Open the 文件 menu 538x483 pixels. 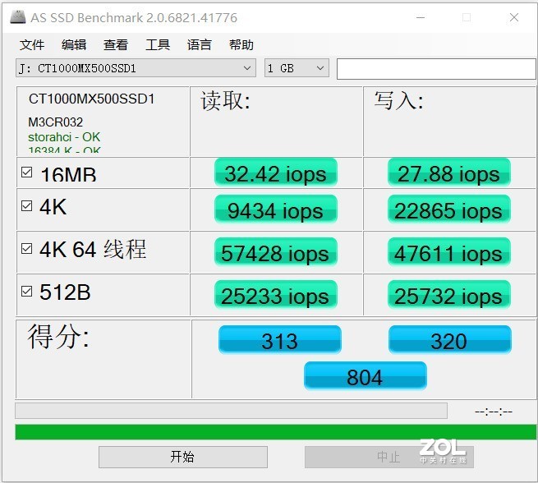32,45
